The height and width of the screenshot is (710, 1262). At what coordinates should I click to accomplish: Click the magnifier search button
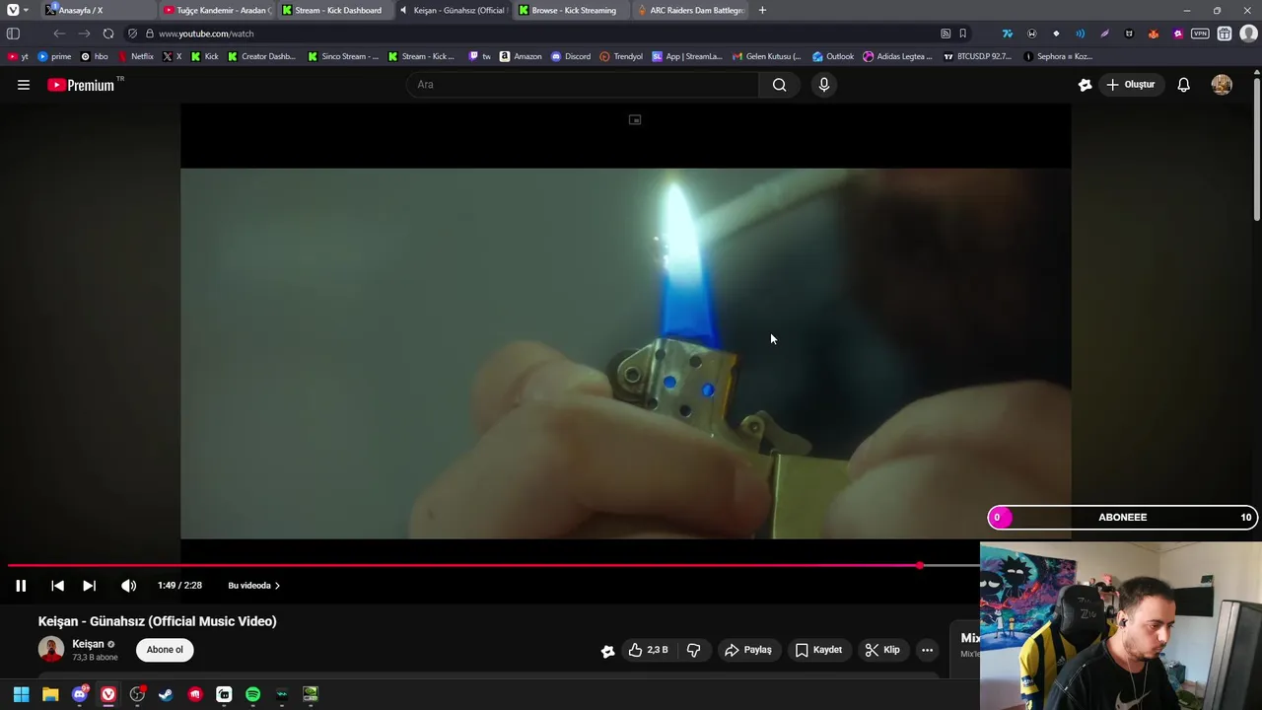[x=779, y=85]
